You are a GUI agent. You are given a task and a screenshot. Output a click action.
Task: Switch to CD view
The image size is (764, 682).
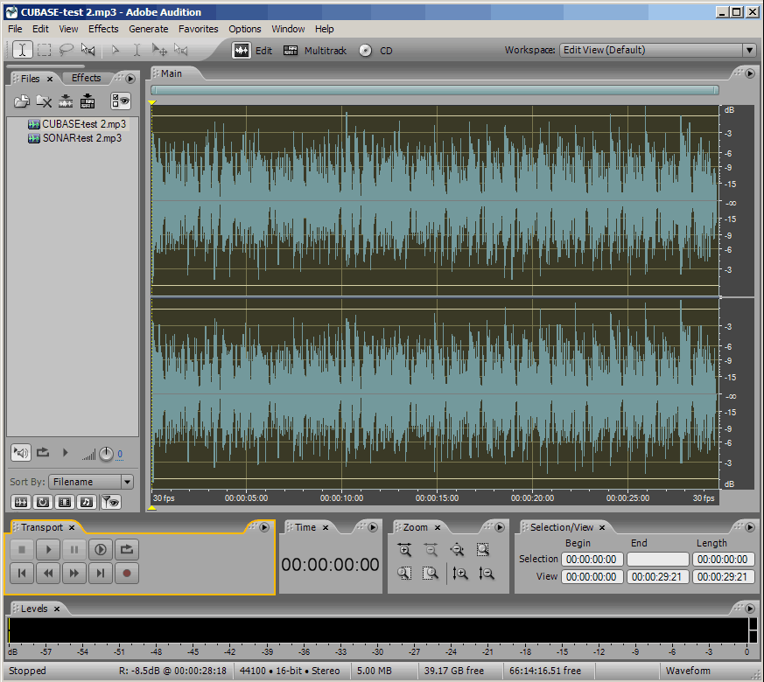pos(376,51)
